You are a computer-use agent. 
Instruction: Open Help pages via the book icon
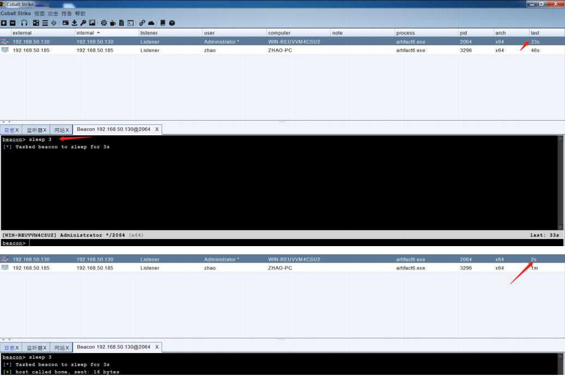click(163, 23)
